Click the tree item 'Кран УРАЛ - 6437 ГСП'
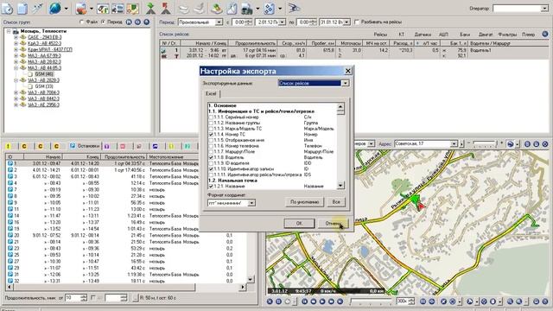The height and width of the screenshot is (311, 553). (50, 49)
